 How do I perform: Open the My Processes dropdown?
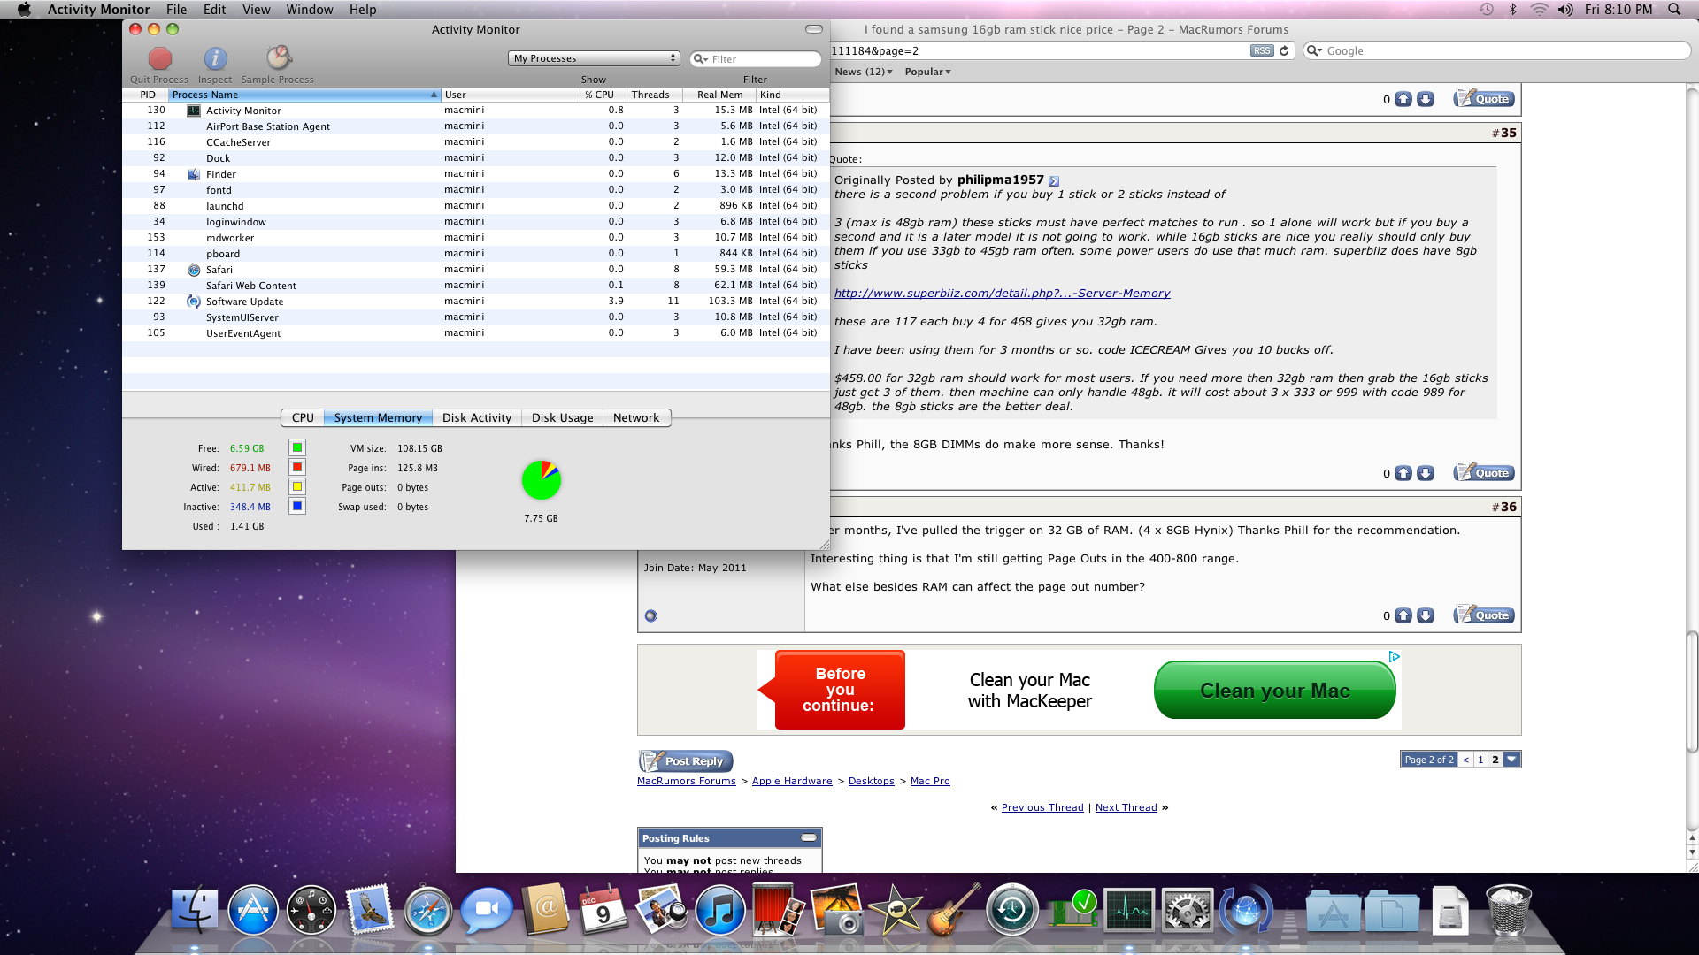(594, 58)
